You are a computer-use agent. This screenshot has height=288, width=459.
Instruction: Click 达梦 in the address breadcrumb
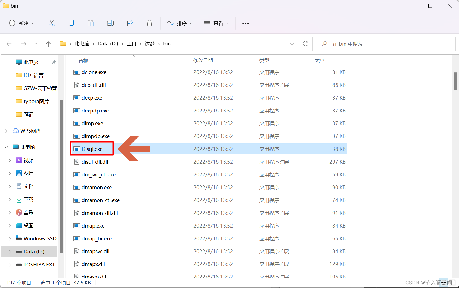tap(150, 44)
